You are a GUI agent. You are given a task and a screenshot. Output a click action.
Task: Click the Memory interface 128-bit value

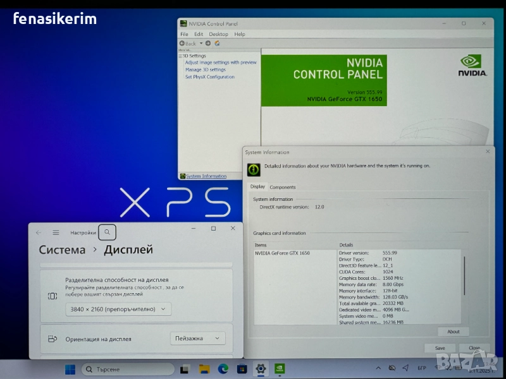[x=390, y=291]
